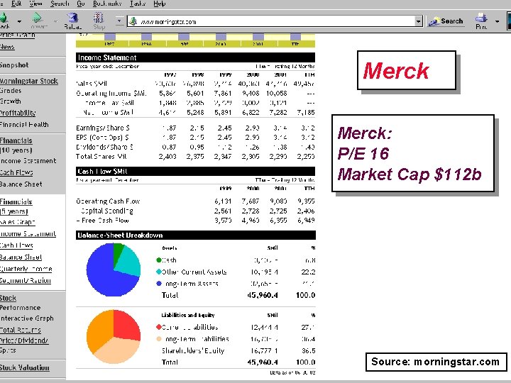Screen dimensions: 511x383
Task: Click the Source: morningstar.com caption
Action: [x=436, y=362]
